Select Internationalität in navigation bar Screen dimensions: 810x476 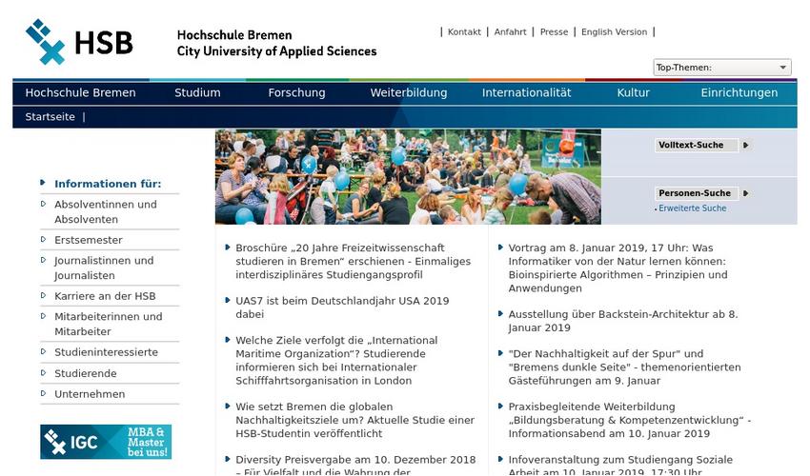526,92
